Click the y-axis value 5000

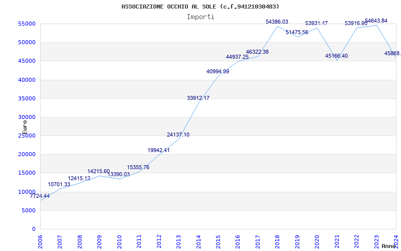click(29, 210)
